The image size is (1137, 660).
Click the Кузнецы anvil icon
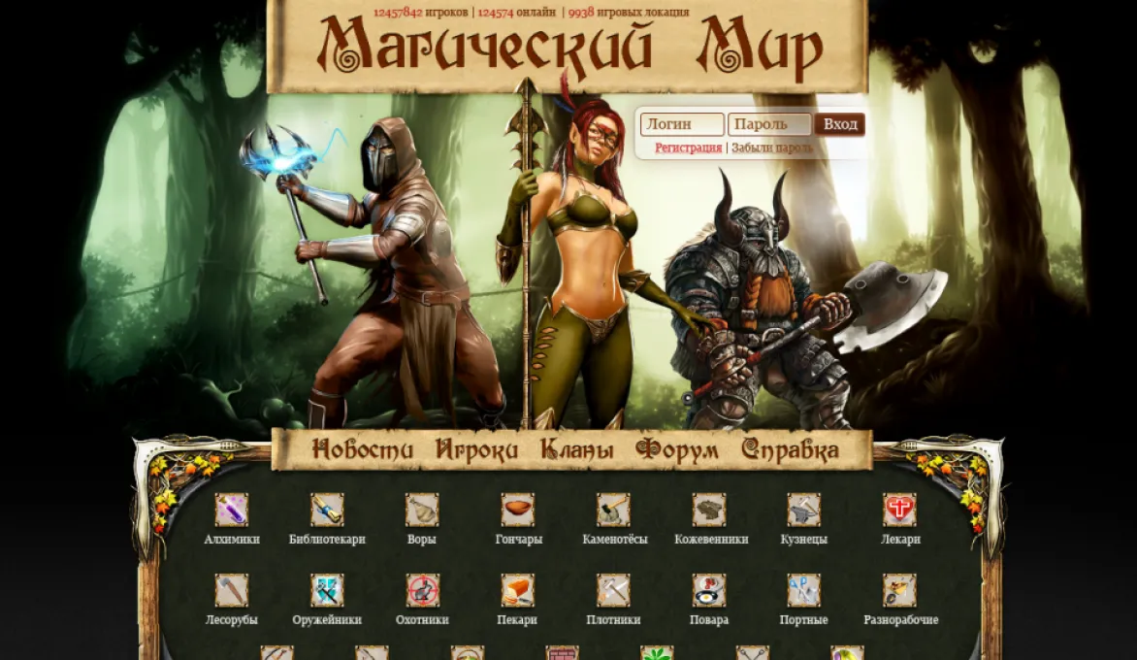804,510
